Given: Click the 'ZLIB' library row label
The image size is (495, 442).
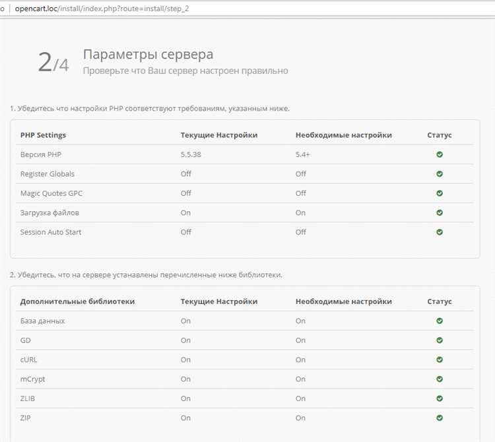Looking at the screenshot, I should coord(28,398).
